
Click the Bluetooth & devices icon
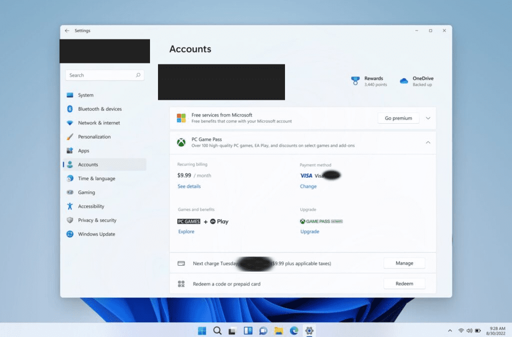[70, 109]
